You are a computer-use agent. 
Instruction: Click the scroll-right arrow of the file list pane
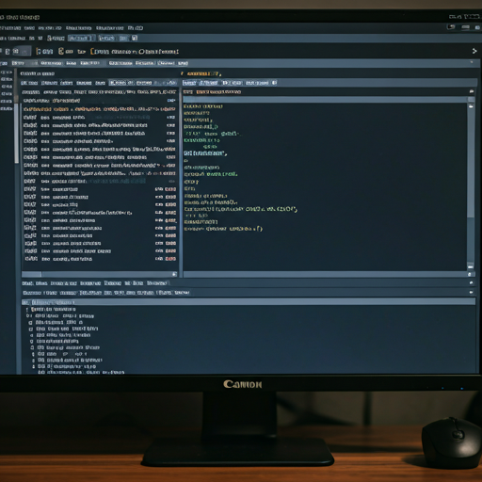pyautogui.click(x=174, y=274)
